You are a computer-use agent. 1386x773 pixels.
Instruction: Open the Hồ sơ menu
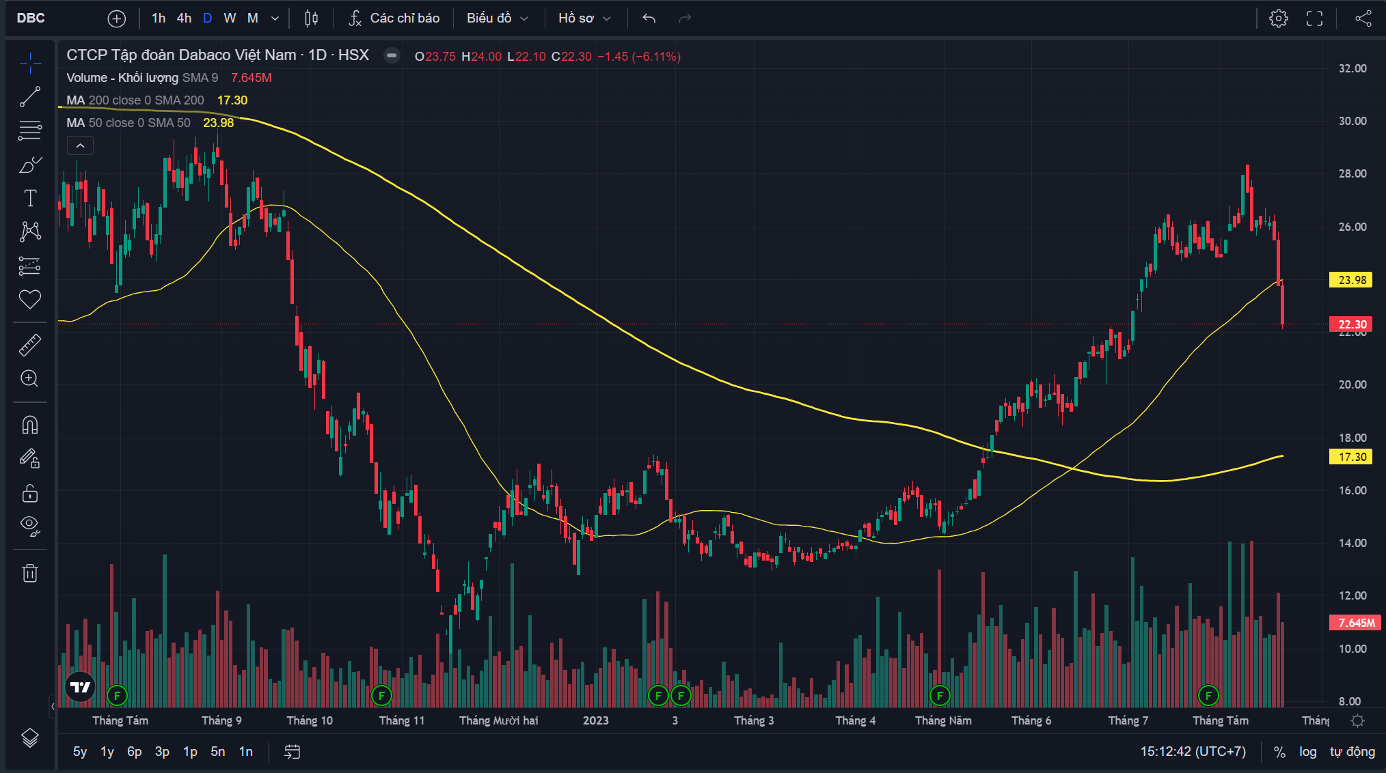[584, 18]
